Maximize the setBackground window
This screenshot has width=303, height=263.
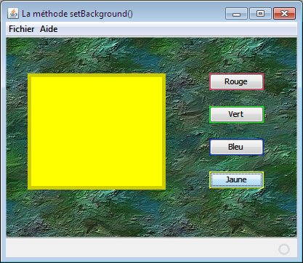pos(260,14)
